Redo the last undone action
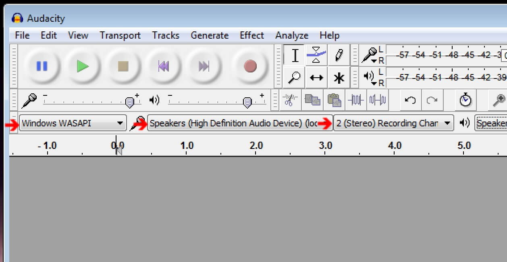 click(x=432, y=100)
